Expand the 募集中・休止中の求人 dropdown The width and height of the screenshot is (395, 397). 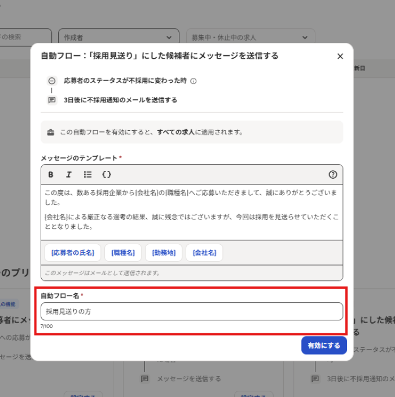pyautogui.click(x=251, y=37)
